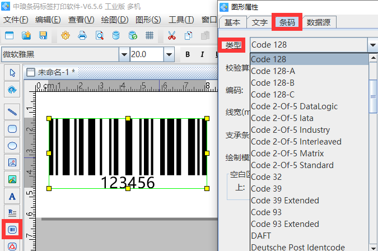The image size is (378, 251).
Task: Select the barcode drawing tool
Action: click(12, 229)
